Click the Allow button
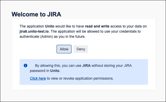Image resolution: width=166 pixels, height=102 pixels. pyautogui.click(x=64, y=49)
